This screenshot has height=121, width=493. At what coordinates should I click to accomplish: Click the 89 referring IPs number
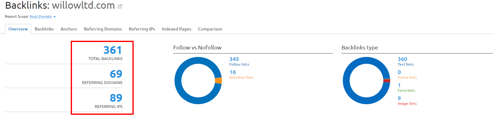(x=116, y=98)
